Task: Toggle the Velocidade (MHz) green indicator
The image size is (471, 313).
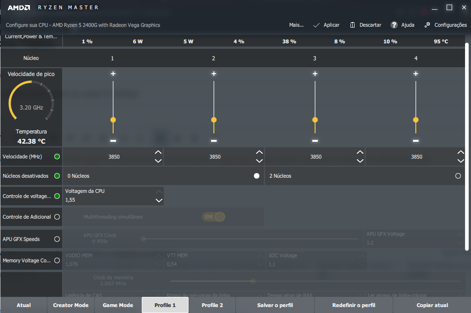Action: 57,156
